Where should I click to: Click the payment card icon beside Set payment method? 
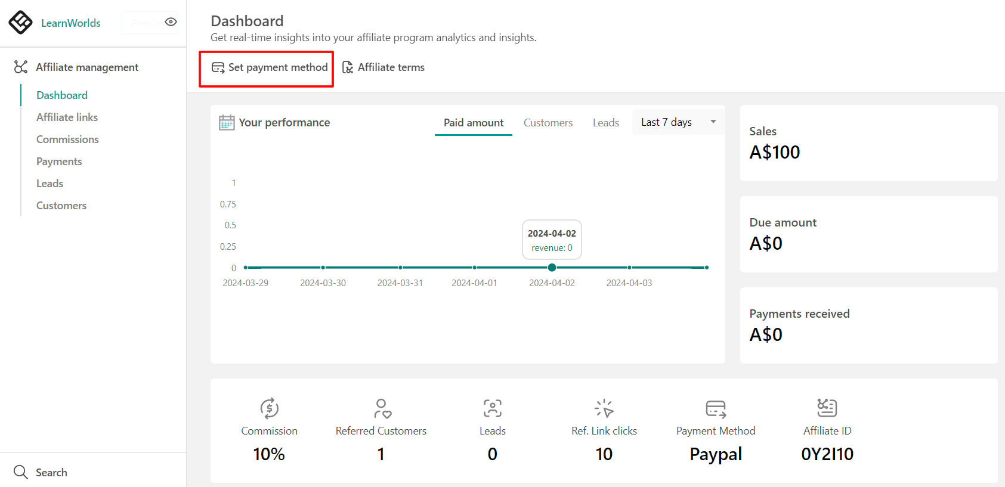point(218,67)
